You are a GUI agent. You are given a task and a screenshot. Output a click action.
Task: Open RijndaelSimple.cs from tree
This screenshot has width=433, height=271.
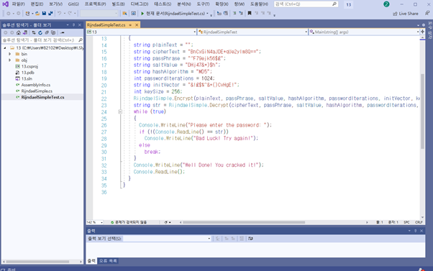37,91
